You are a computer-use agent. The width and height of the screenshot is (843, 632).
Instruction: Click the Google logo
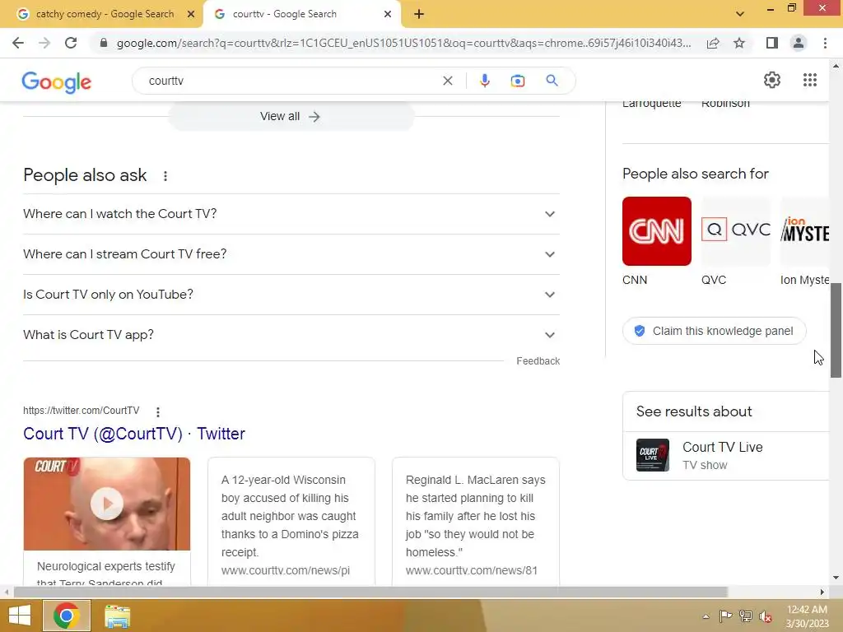coord(57,81)
